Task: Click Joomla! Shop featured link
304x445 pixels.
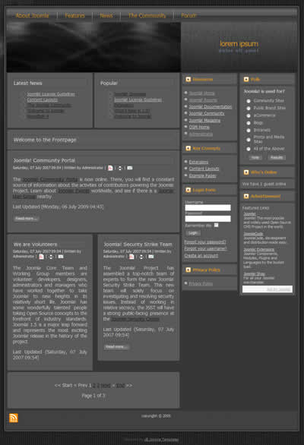Action: (x=254, y=274)
